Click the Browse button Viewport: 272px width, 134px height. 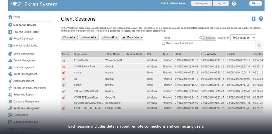(210, 38)
